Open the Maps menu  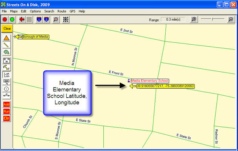click(x=14, y=11)
